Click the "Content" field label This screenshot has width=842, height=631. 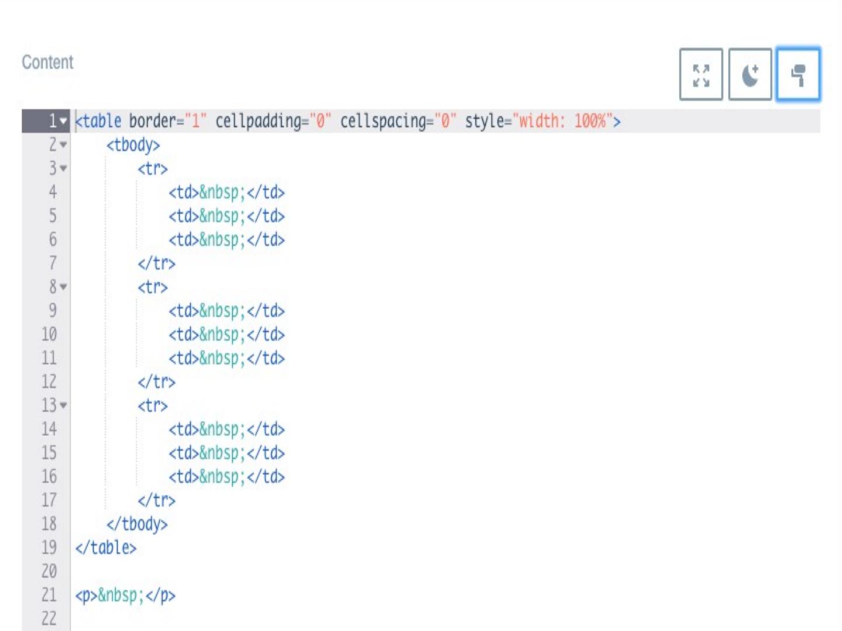tap(47, 62)
